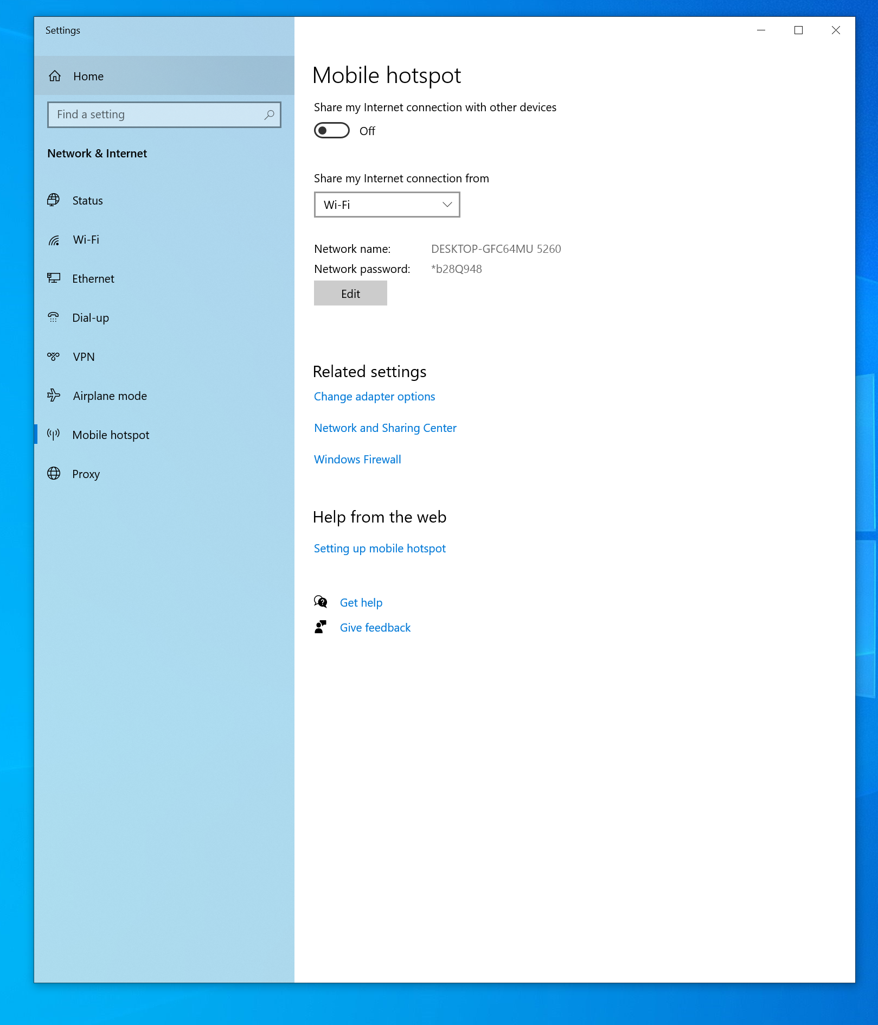Open Proxy settings
Image resolution: width=878 pixels, height=1025 pixels.
coord(164,474)
